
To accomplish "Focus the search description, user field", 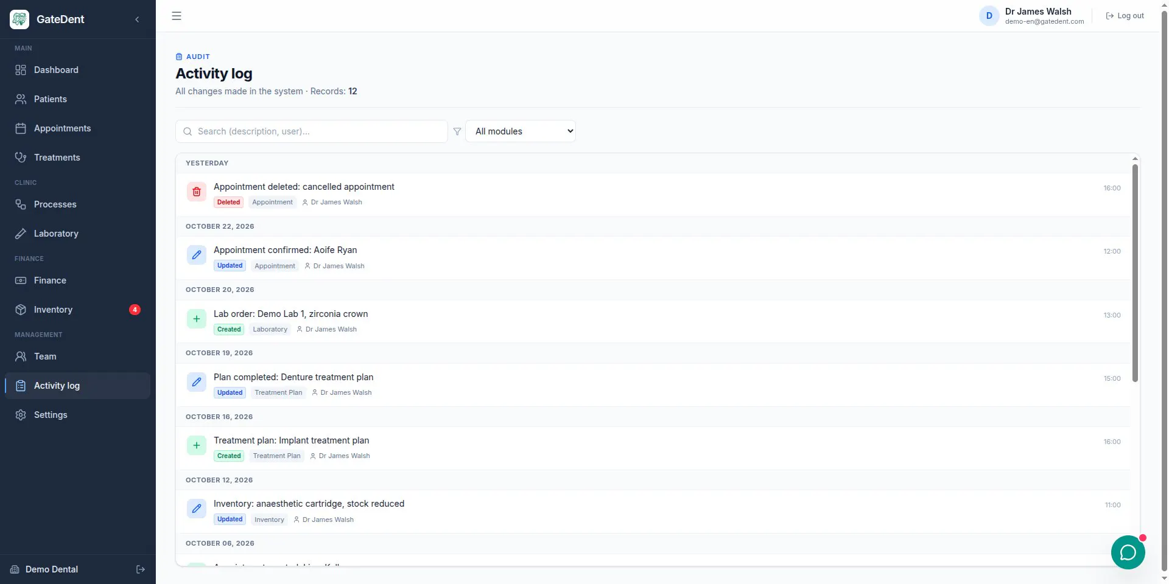I will pos(312,131).
